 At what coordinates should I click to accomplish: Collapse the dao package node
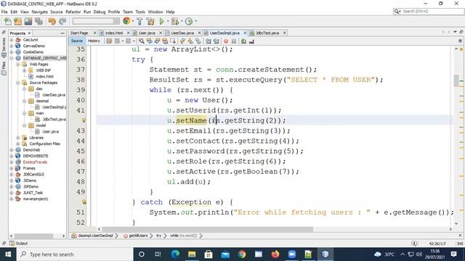[x=25, y=88]
